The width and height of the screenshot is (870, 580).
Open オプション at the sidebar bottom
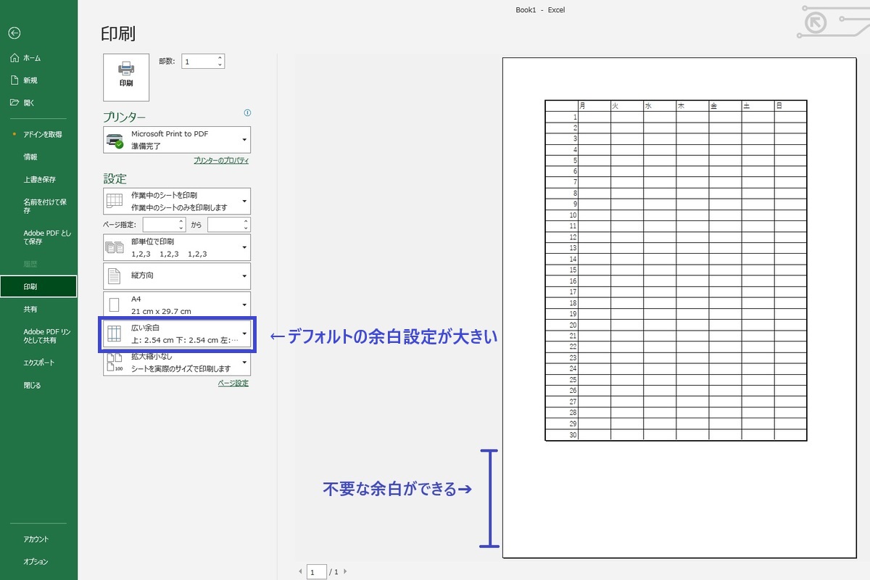(x=36, y=561)
